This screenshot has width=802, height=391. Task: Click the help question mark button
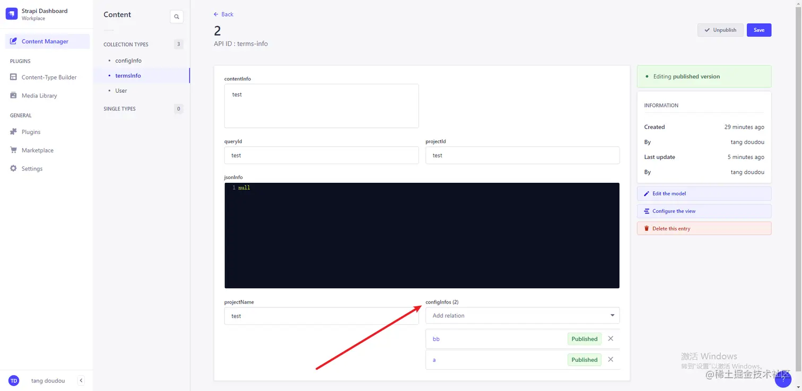click(x=783, y=379)
